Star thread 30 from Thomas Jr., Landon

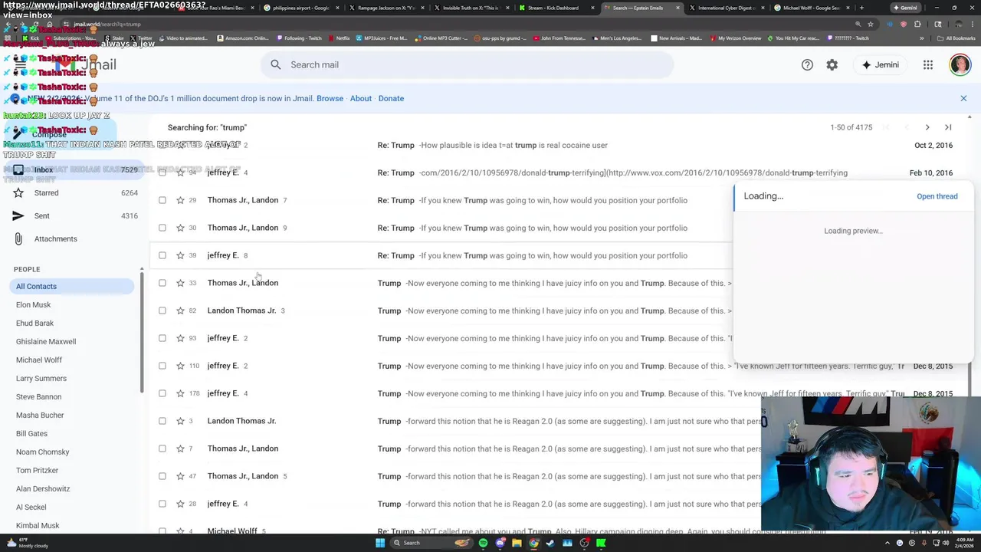tap(180, 228)
